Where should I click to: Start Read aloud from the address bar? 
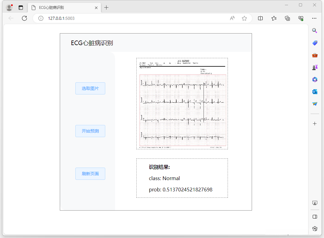[x=232, y=18]
